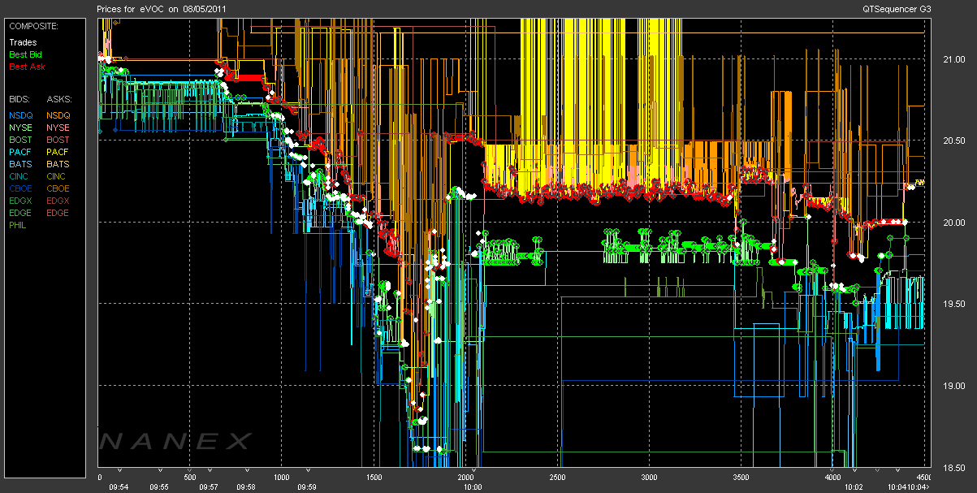Viewport: 977px width, 493px height.
Task: Click the 'Best Bid' legend entry
Action: tap(26, 54)
